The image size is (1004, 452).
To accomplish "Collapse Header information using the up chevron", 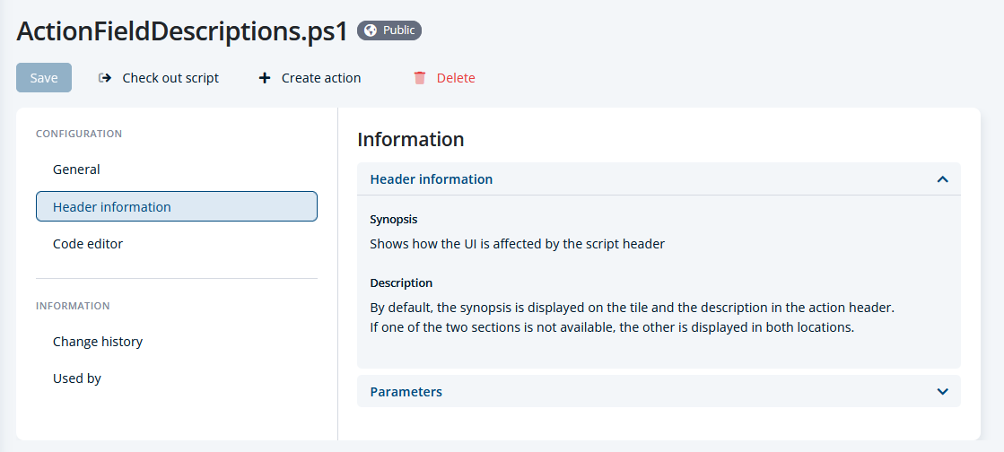I will [x=942, y=179].
